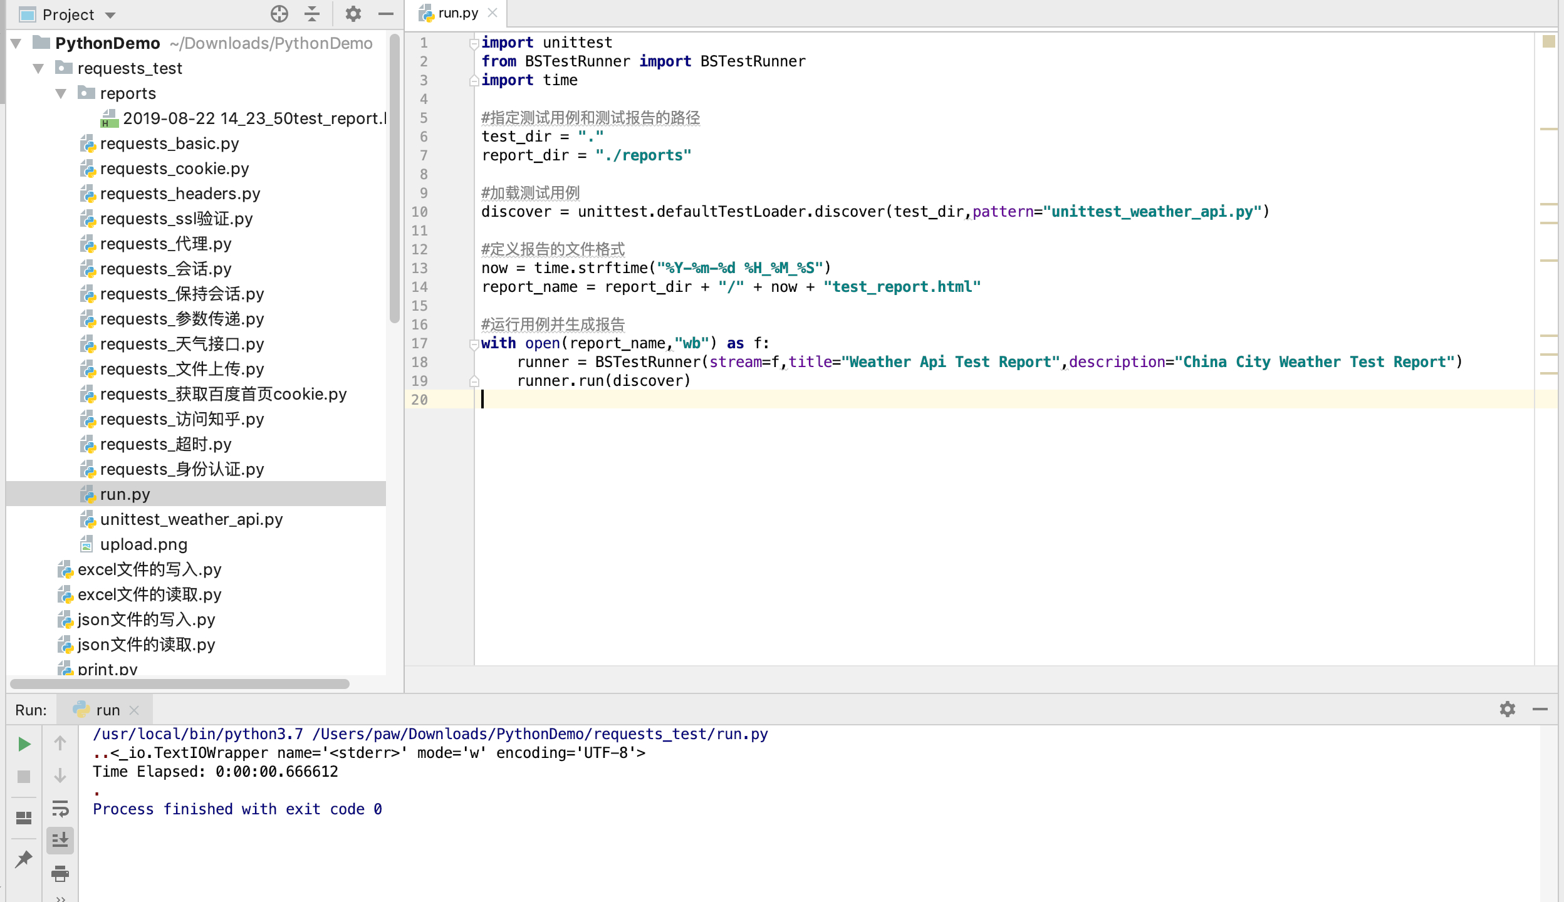The height and width of the screenshot is (902, 1564).
Task: Open unittest_weather_api.py in project tree
Action: (191, 519)
